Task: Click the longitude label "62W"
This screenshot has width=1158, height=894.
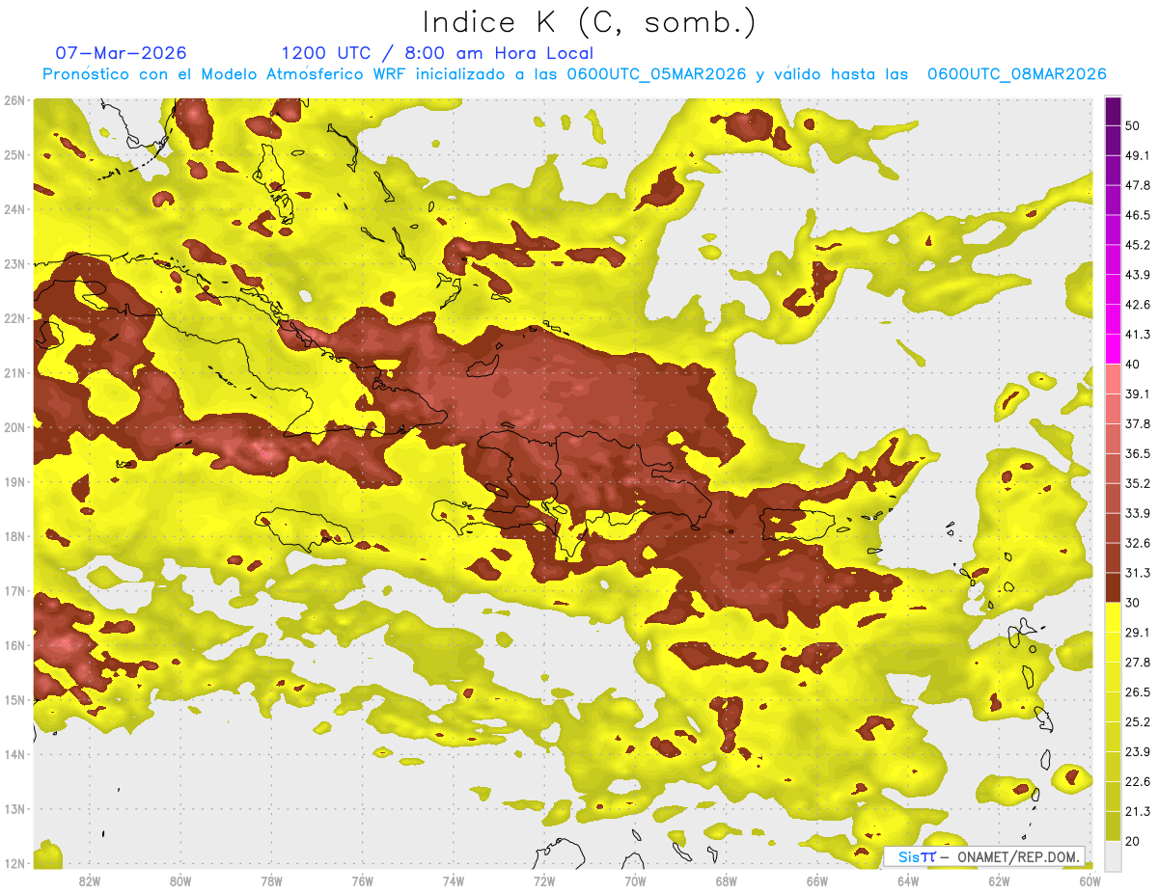Action: pyautogui.click(x=999, y=880)
